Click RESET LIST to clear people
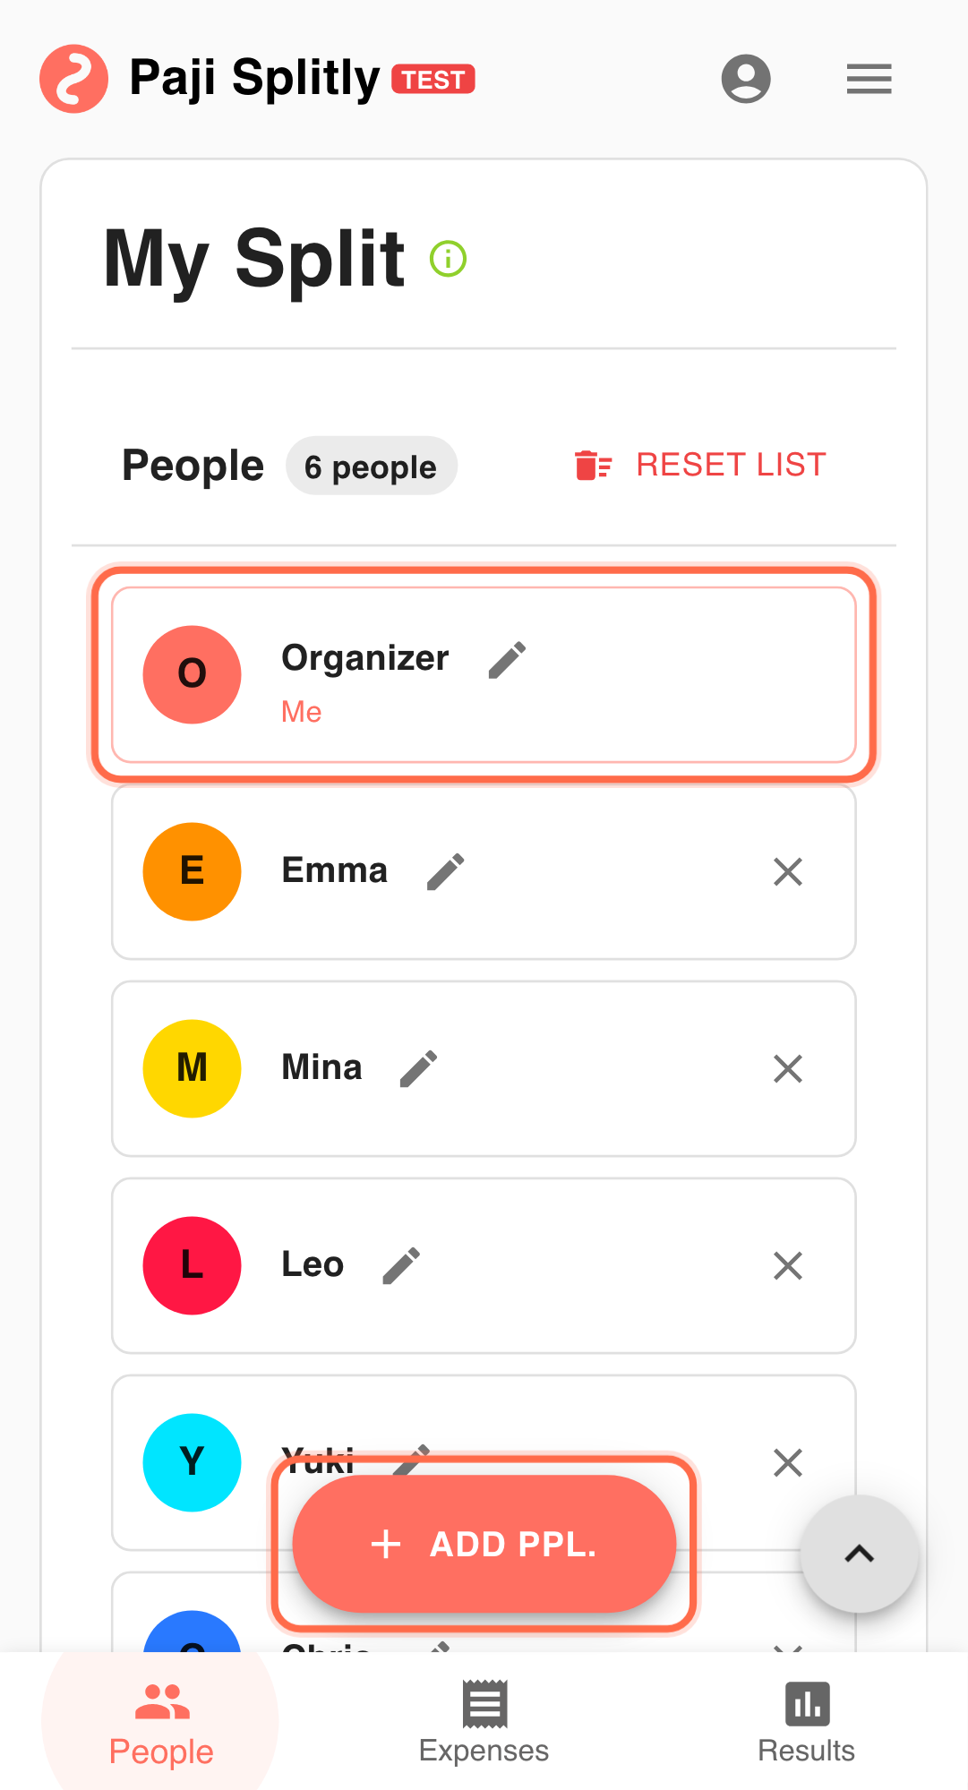Viewport: 968px width, 1790px height. [x=729, y=464]
